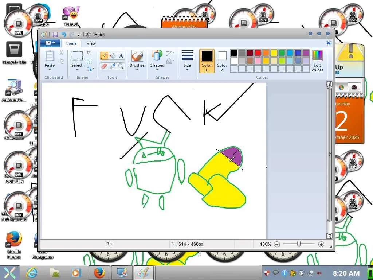373x280 pixels.
Task: Open Yahoo! Messenger desktop shortcut
Action: 71,16
